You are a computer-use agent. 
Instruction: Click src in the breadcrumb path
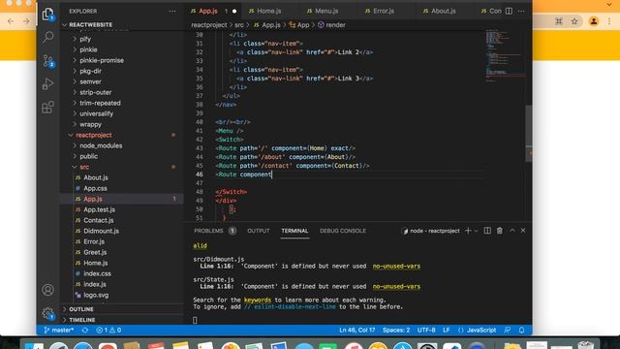(x=239, y=25)
